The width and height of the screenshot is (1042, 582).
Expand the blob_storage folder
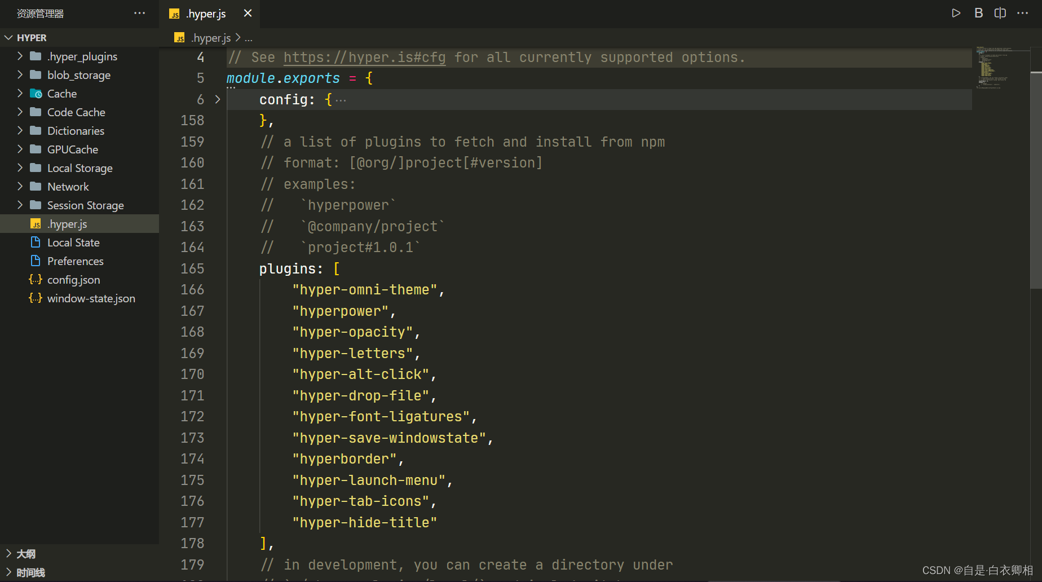pyautogui.click(x=20, y=74)
